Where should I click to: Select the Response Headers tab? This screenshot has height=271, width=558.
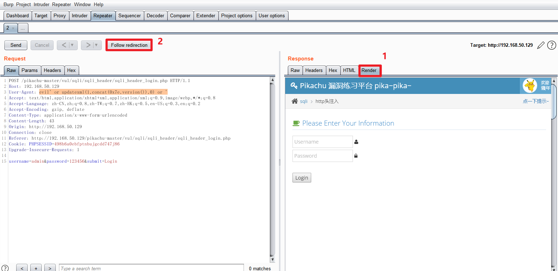click(x=314, y=70)
